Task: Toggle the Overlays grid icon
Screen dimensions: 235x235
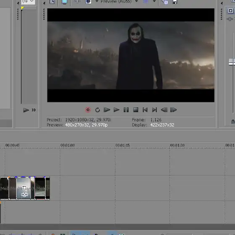Action: 145,2
